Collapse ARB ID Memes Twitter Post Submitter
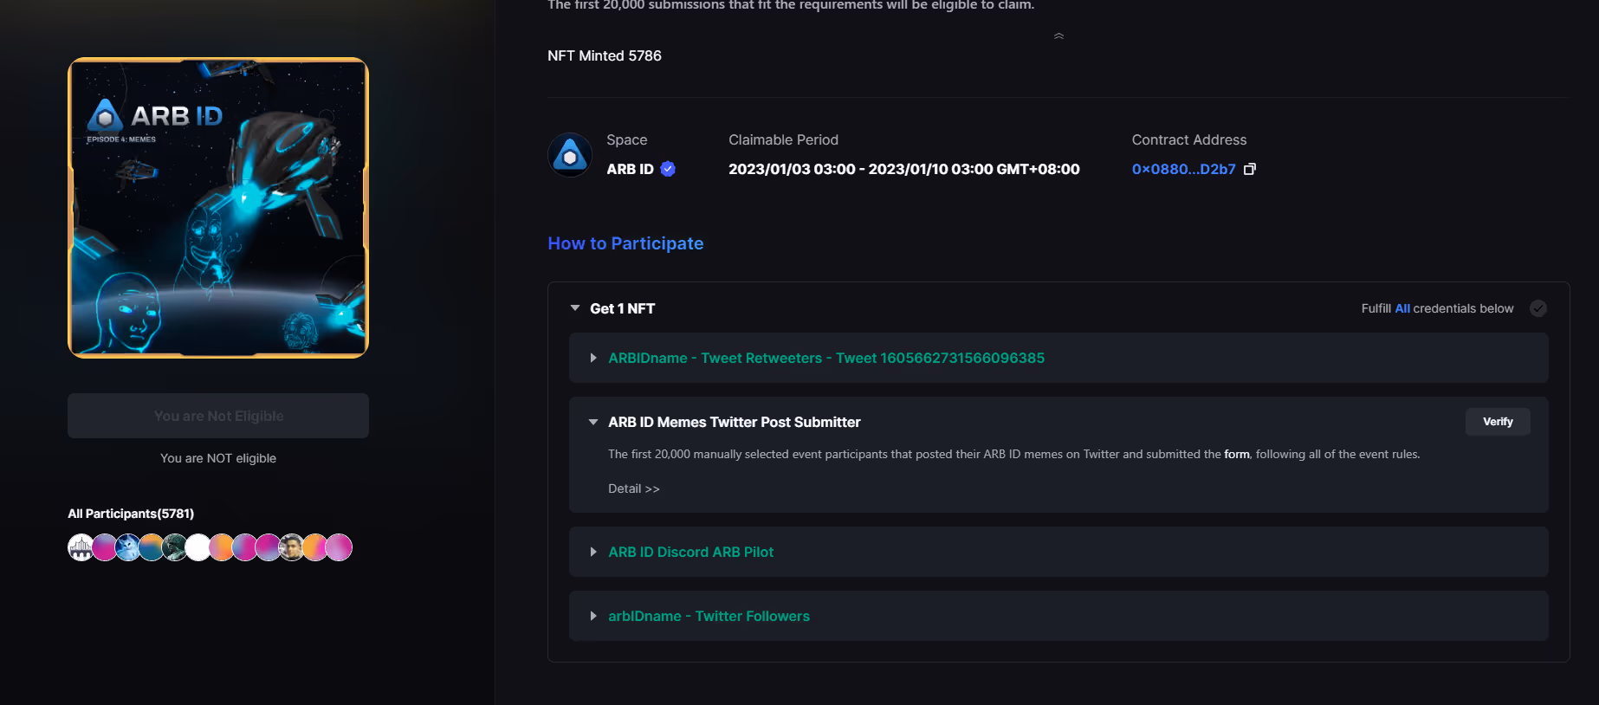This screenshot has height=705, width=1599. coord(593,422)
